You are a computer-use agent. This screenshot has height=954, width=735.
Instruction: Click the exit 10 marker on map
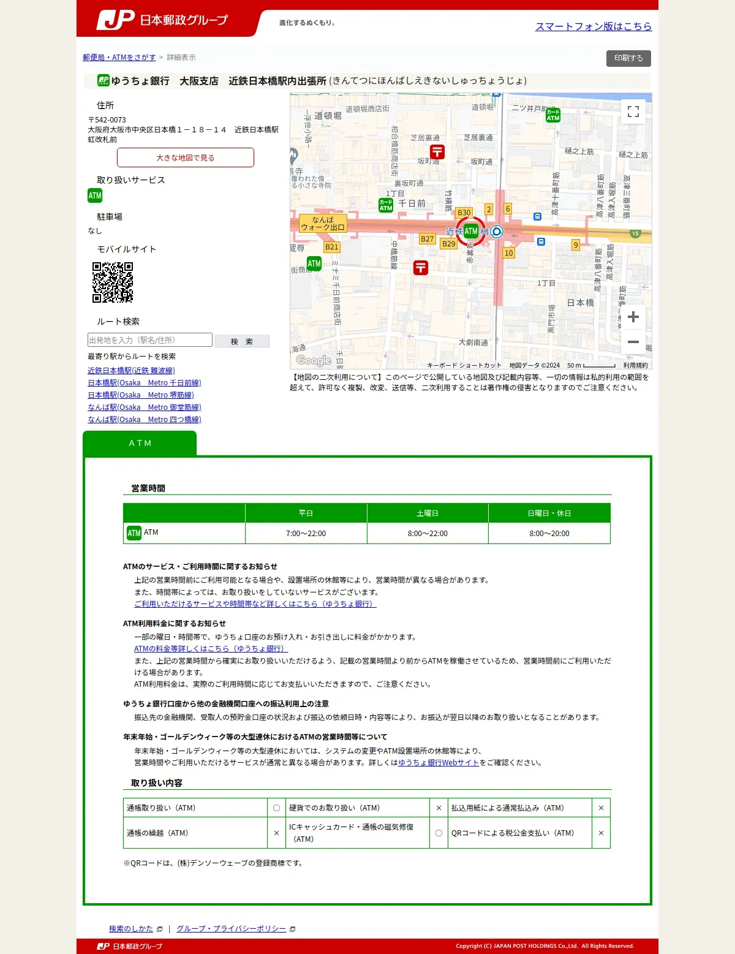(508, 253)
